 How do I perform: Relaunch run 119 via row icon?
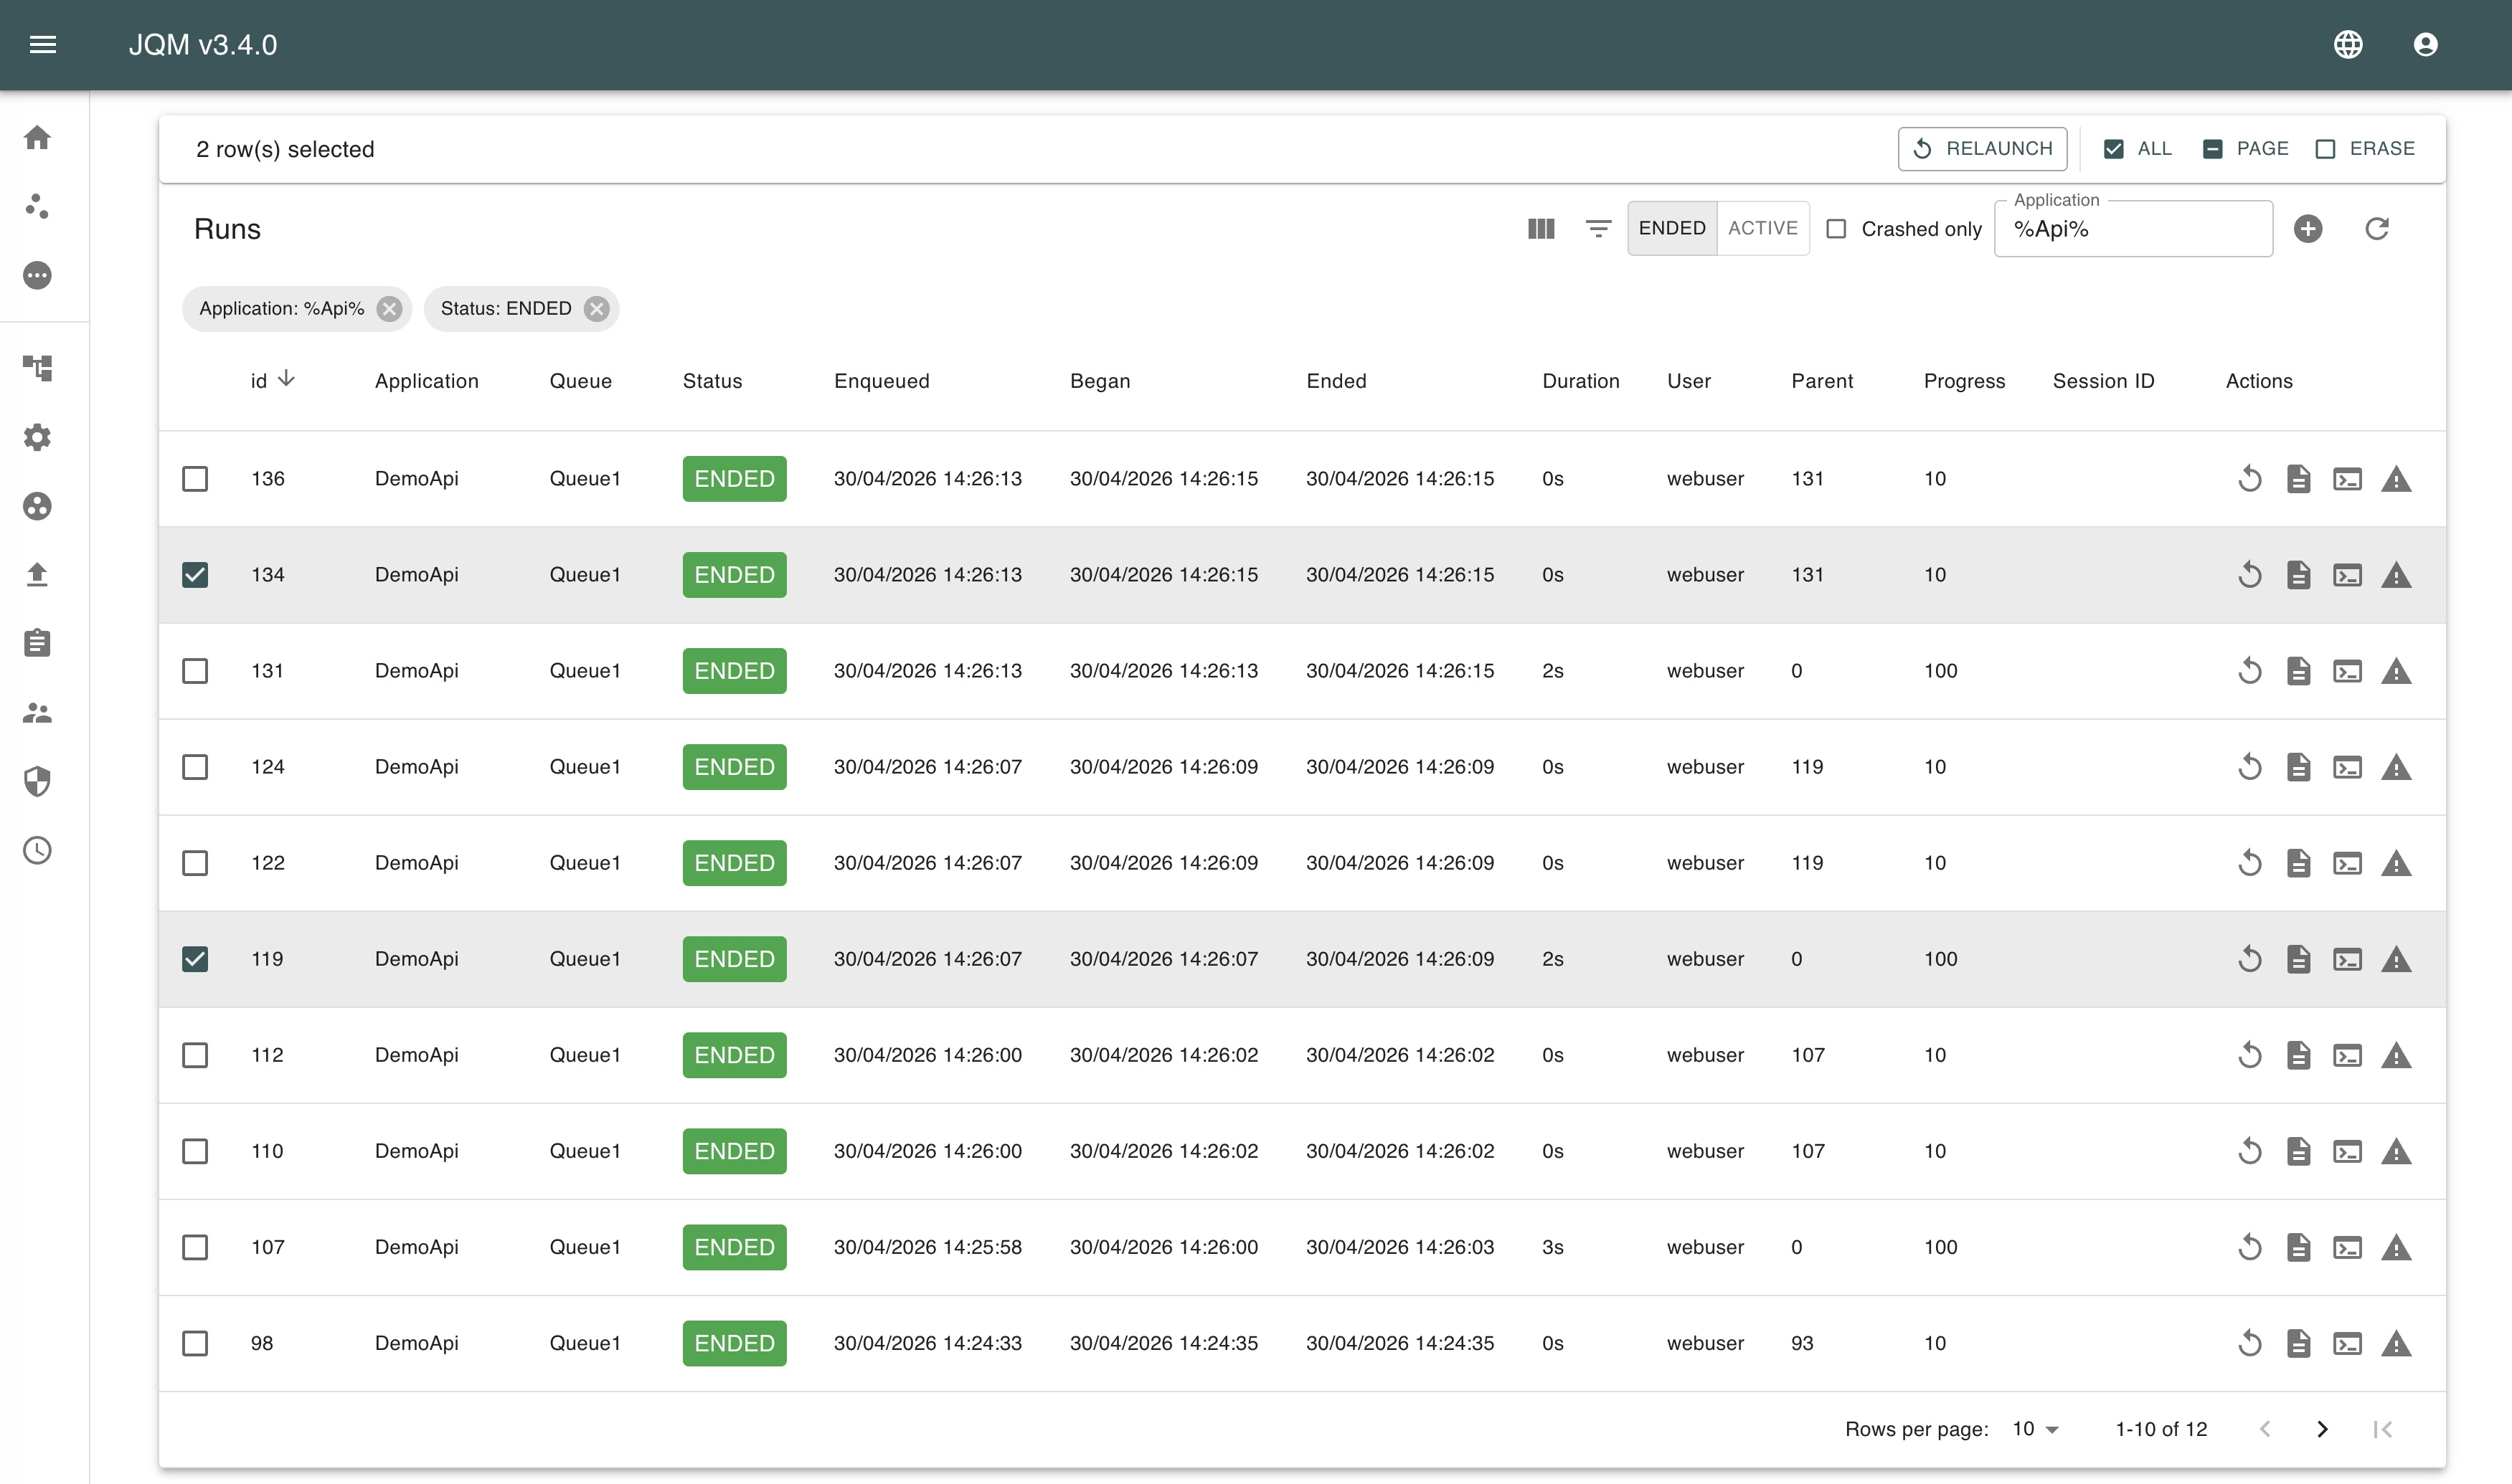[2250, 959]
